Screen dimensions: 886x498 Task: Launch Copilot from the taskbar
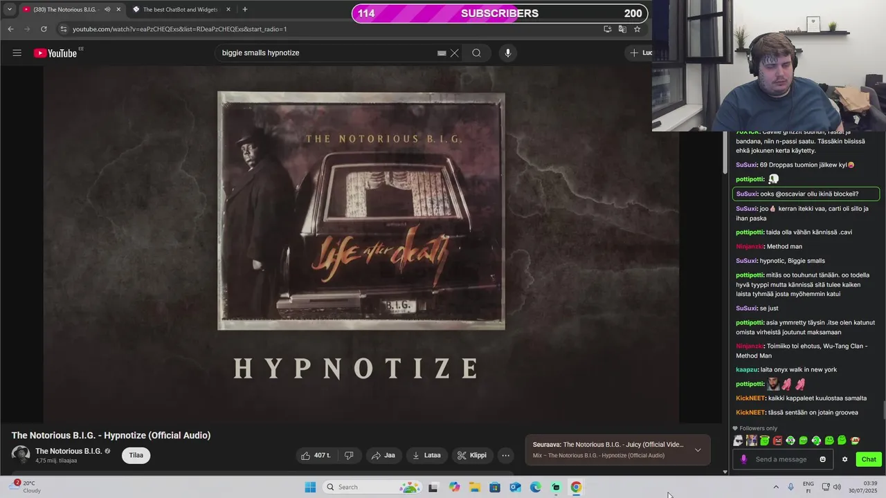454,487
